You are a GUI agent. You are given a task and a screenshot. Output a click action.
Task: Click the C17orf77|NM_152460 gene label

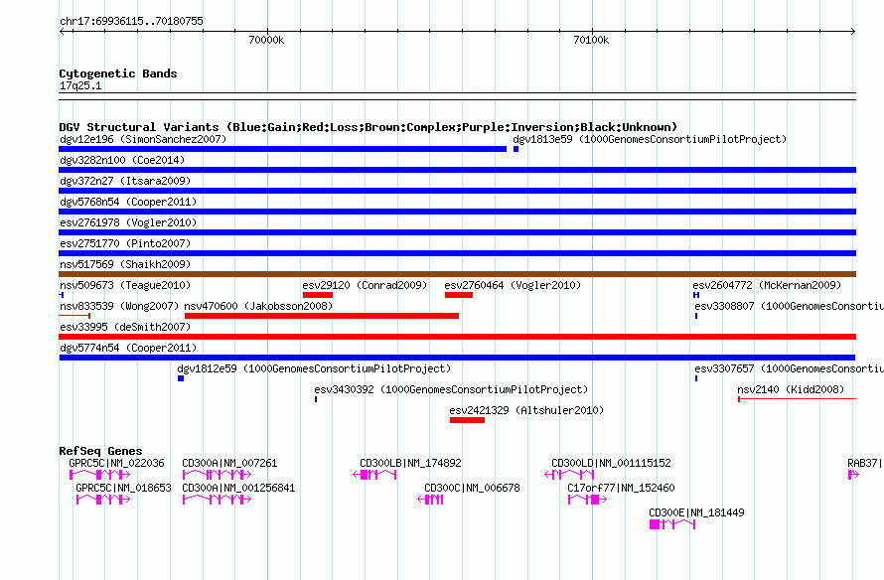[621, 488]
